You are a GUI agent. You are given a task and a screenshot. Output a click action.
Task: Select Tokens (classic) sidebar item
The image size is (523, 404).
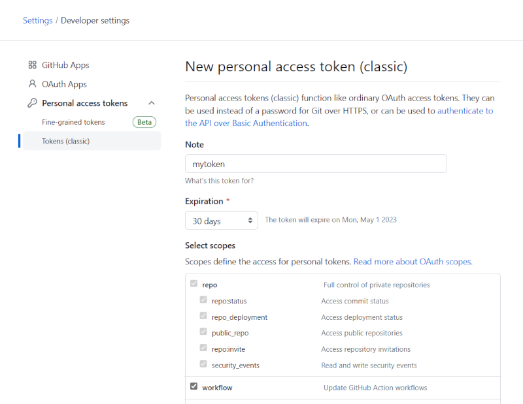click(x=66, y=141)
